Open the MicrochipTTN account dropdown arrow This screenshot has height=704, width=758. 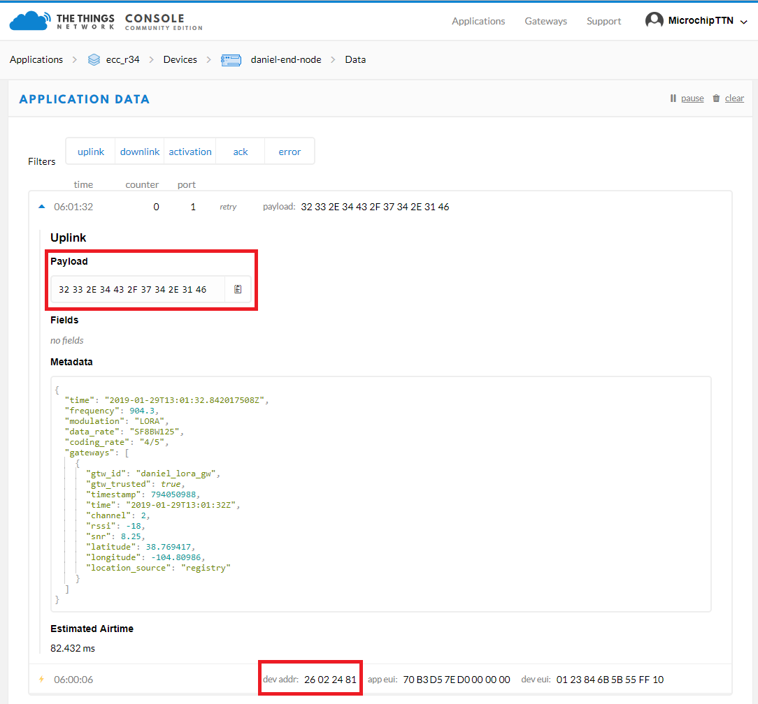[743, 22]
